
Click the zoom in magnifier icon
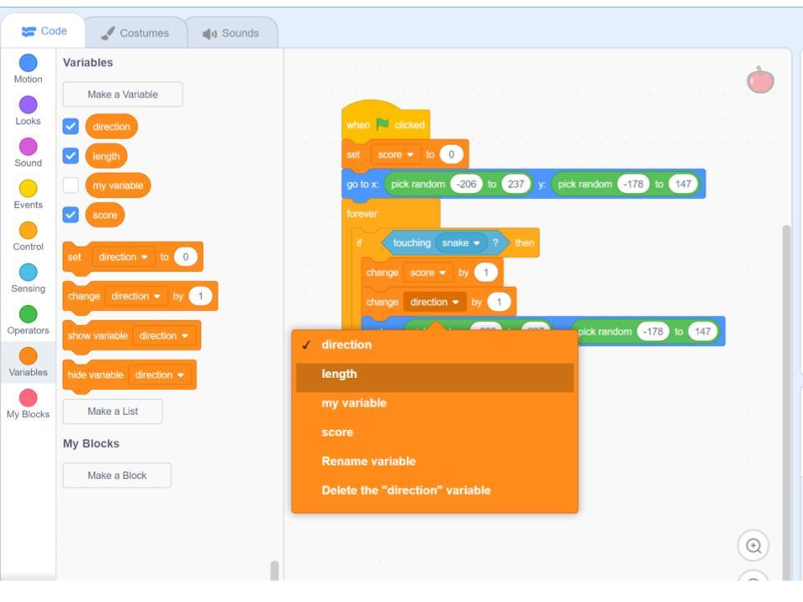(754, 546)
